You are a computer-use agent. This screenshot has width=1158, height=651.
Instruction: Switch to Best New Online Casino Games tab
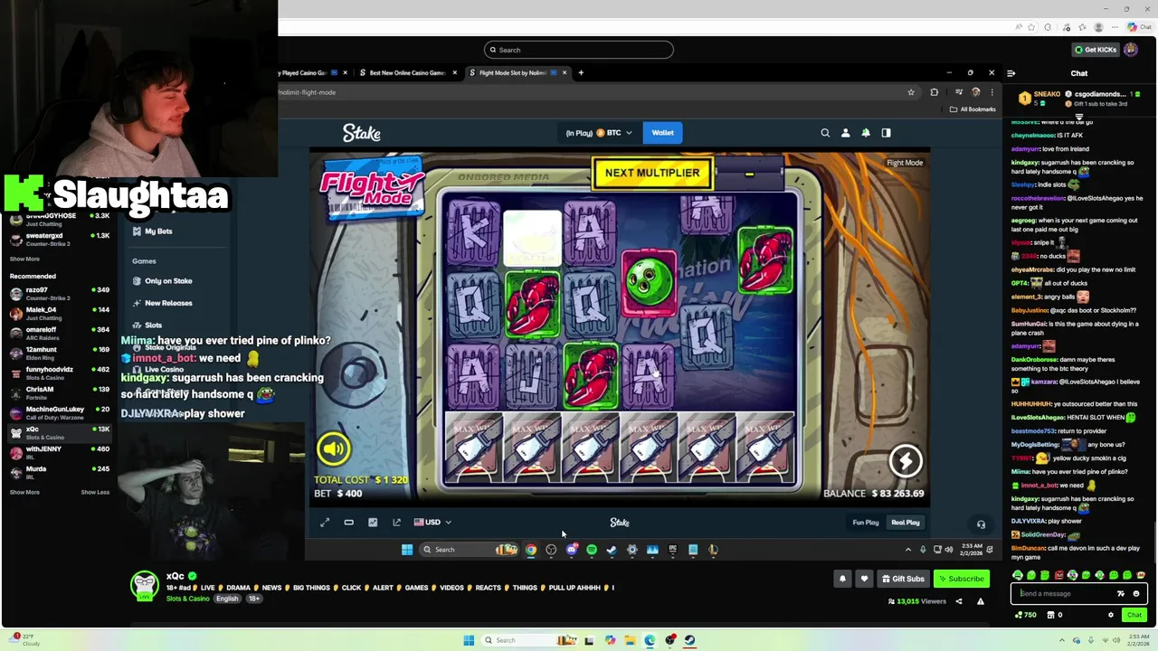(x=407, y=73)
